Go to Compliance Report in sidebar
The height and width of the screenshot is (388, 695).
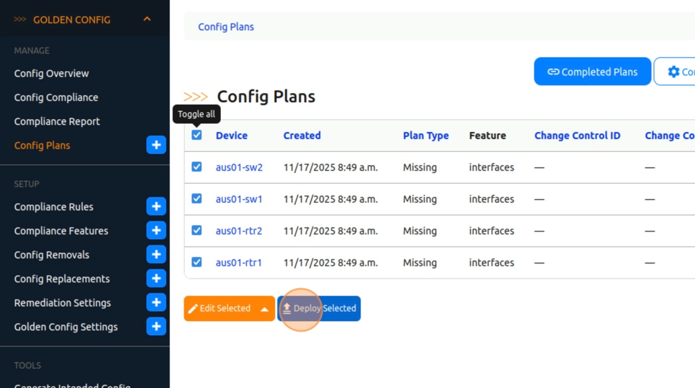click(x=56, y=121)
